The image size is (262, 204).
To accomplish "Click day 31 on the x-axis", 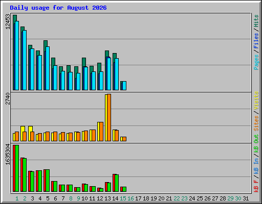I will point(246,198).
